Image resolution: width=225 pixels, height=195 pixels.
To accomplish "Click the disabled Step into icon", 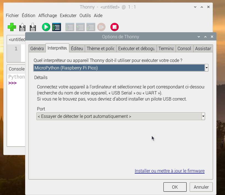I will (x=80, y=27).
